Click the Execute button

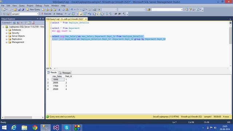pos(46,14)
